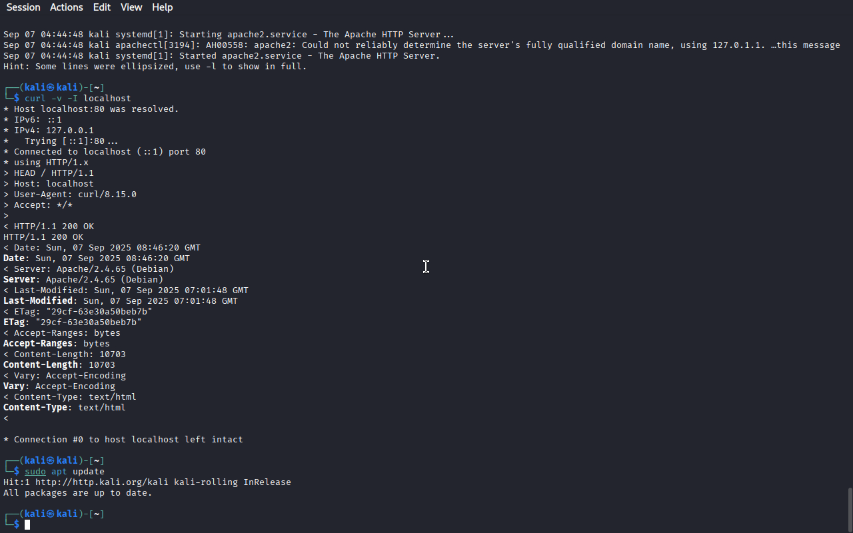Click the Kali symbol in the prompt above sudo apt update
853x533 pixels.
pyautogui.click(x=50, y=461)
